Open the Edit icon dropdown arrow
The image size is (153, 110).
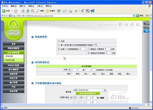click(79, 11)
